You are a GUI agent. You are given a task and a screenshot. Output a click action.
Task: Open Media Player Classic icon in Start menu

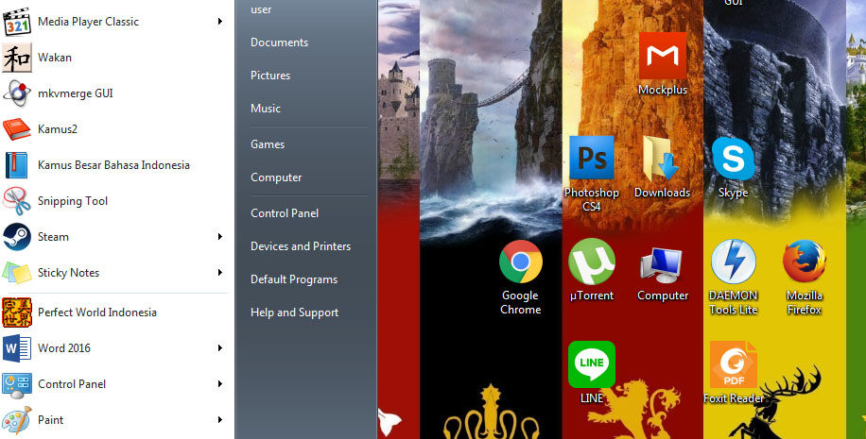[x=17, y=22]
